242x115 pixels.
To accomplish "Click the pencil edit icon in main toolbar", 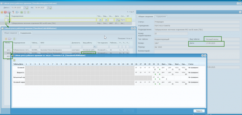I will [2, 12].
